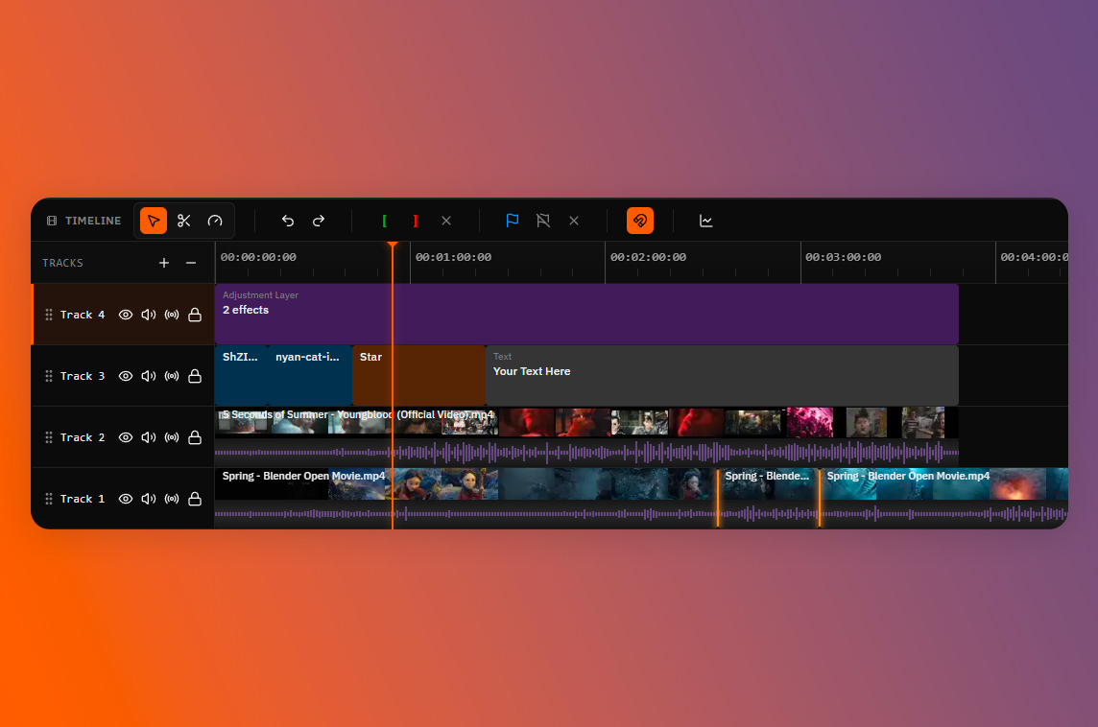Click the redo arrow
The height and width of the screenshot is (727, 1098).
319,221
